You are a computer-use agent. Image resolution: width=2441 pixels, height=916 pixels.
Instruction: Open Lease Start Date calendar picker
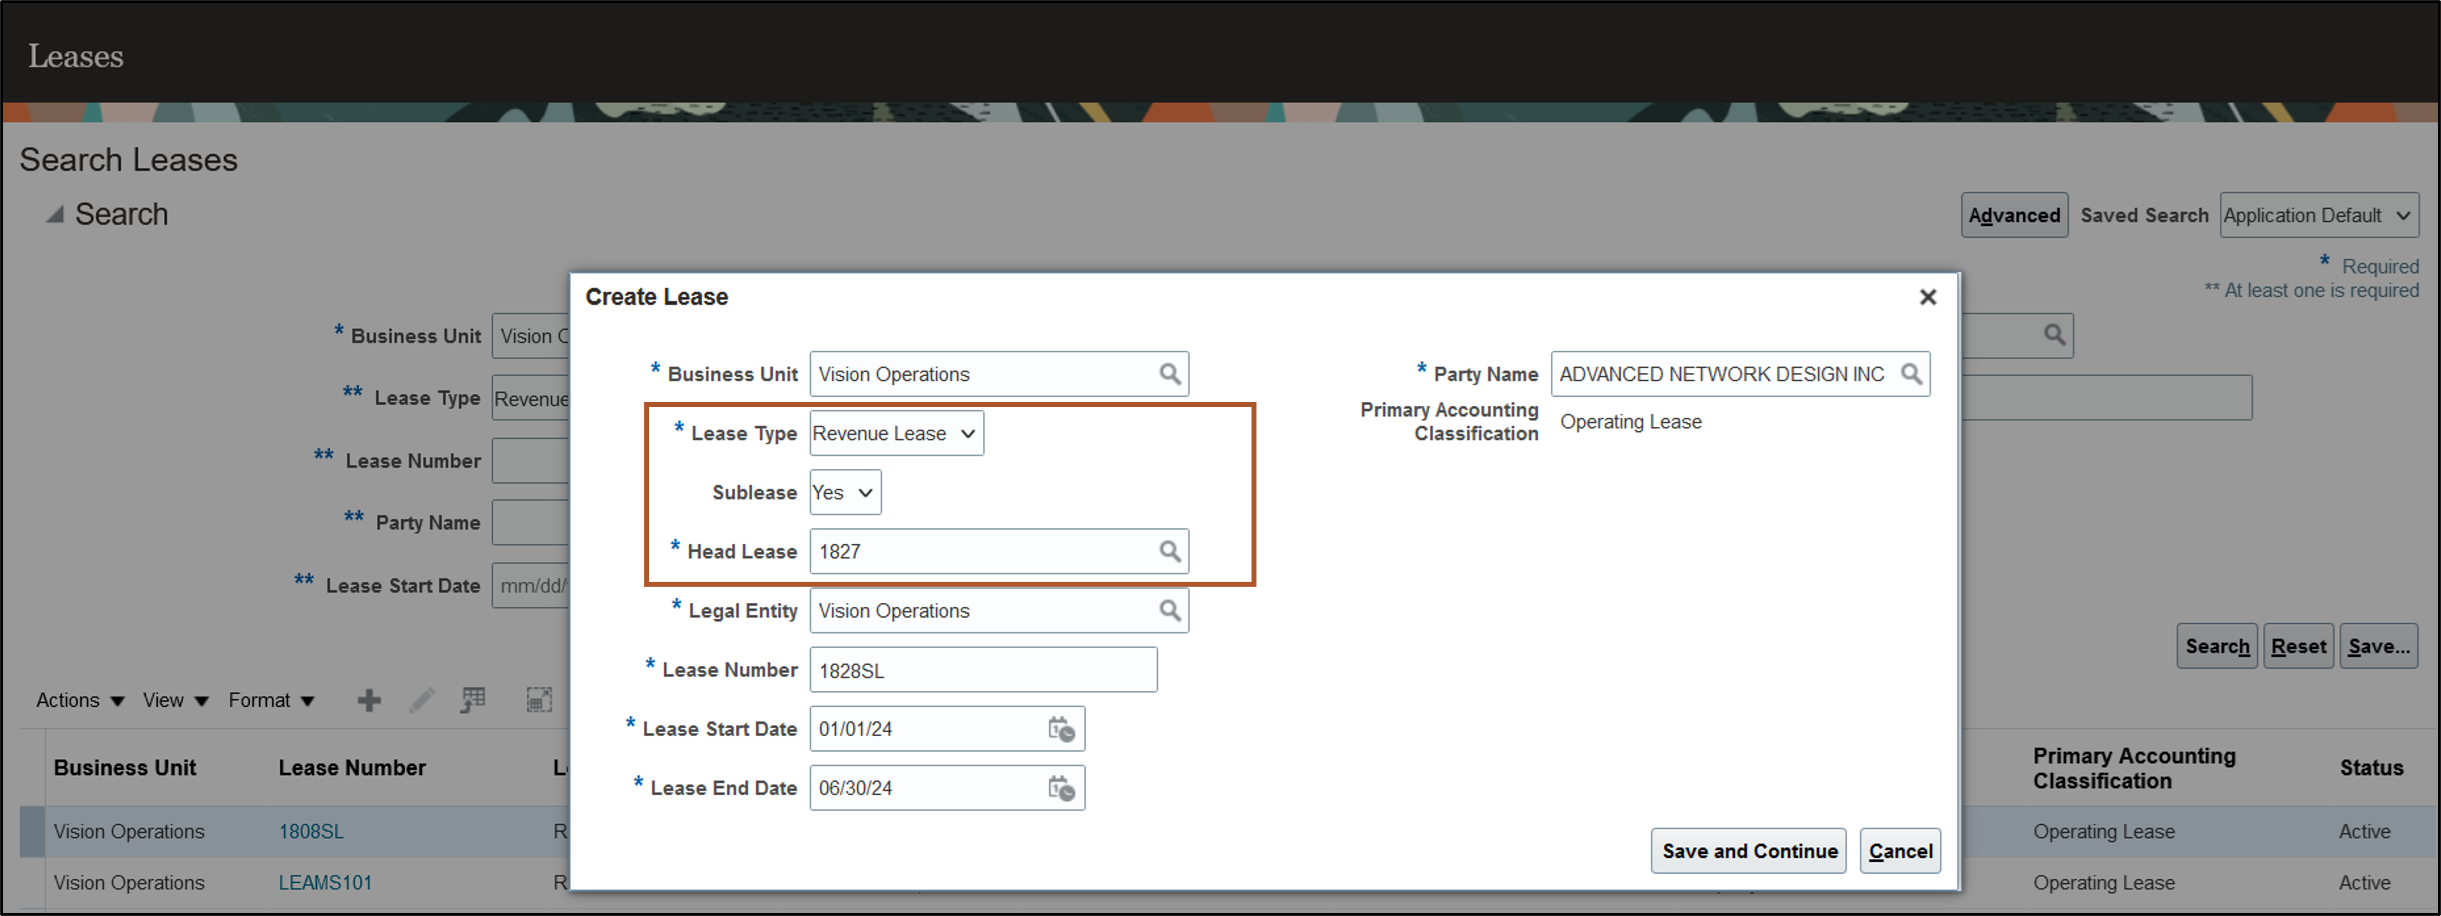click(x=1061, y=729)
